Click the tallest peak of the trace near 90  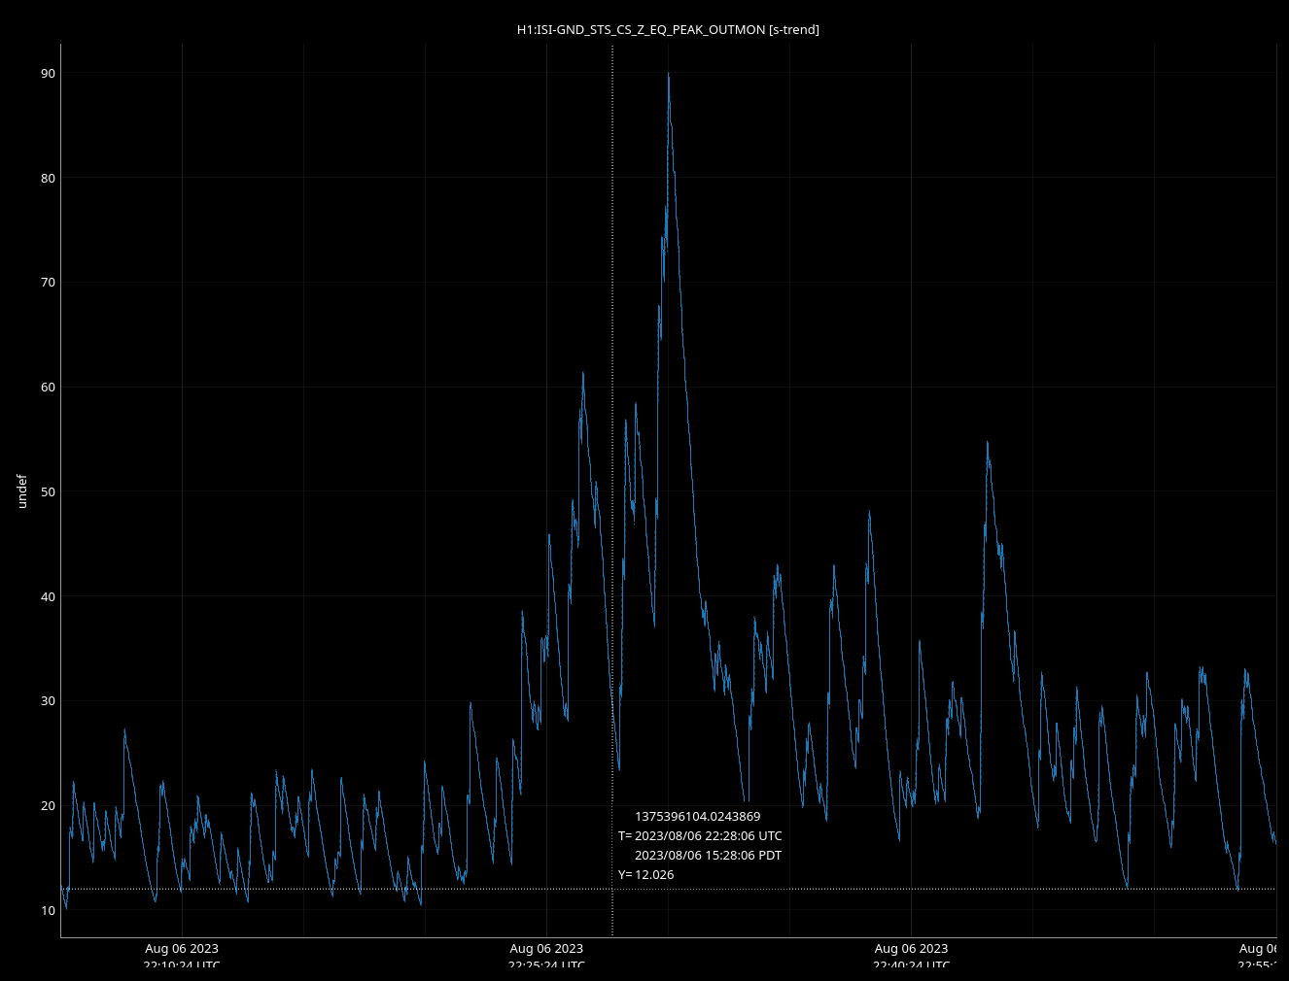668,75
